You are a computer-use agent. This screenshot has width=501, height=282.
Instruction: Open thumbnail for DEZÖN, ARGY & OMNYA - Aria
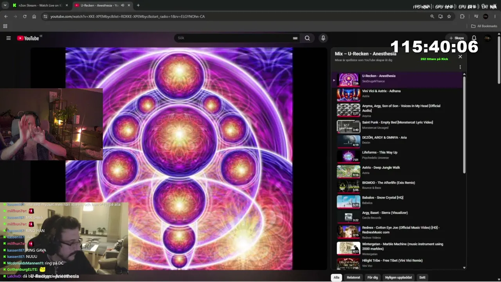[348, 141]
